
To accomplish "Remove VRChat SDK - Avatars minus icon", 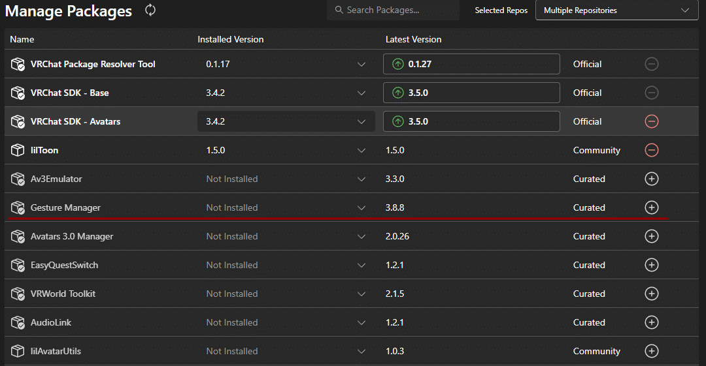I will point(652,121).
